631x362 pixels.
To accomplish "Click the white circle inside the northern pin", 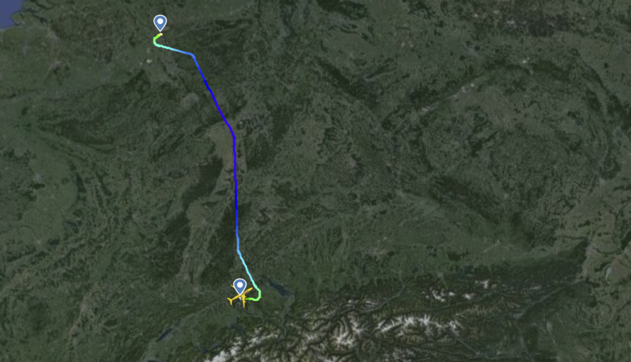I will (160, 21).
